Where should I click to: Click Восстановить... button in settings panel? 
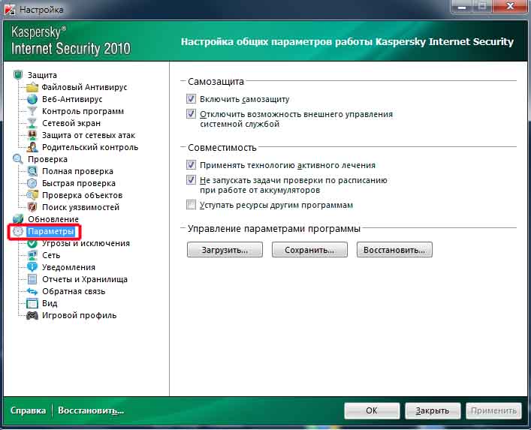394,250
